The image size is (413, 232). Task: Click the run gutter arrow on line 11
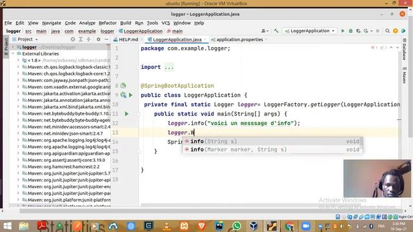click(x=126, y=114)
